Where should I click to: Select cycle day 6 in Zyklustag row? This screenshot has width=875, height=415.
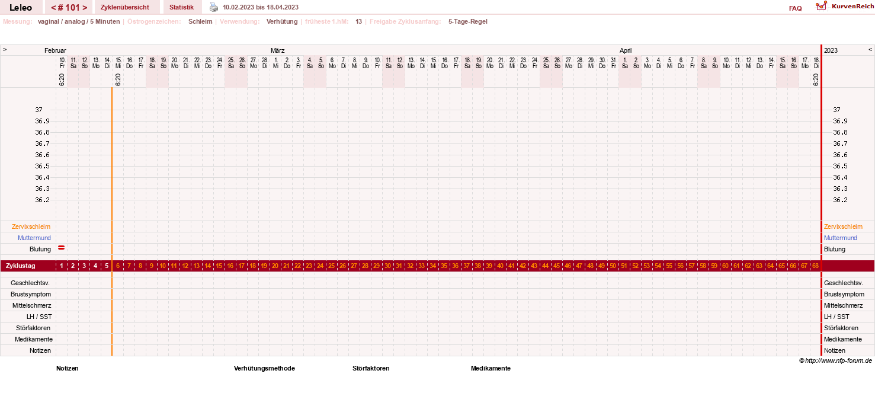(x=118, y=266)
